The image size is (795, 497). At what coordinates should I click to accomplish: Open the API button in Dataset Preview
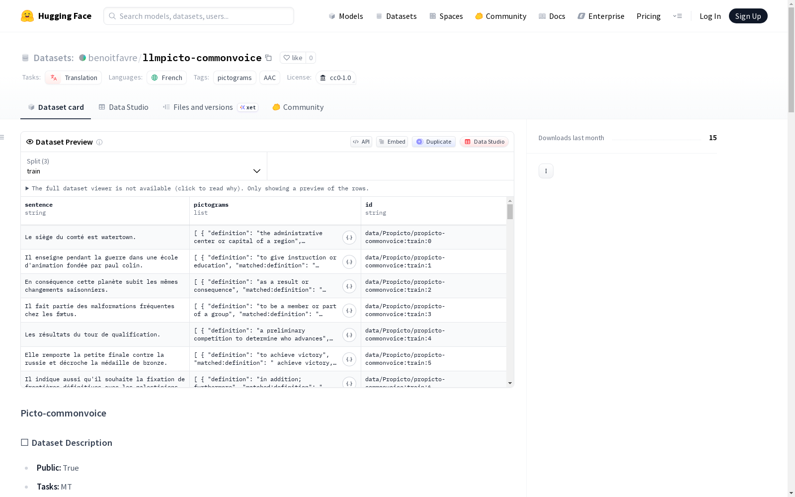361,142
